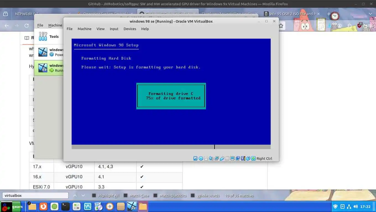Open the Firefox extensions puzzle icon
376x212 pixels.
[350, 26]
